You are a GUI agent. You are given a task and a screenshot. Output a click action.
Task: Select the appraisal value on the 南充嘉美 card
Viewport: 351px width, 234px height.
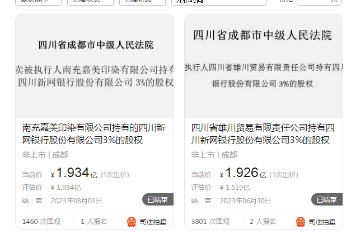[x=65, y=188]
